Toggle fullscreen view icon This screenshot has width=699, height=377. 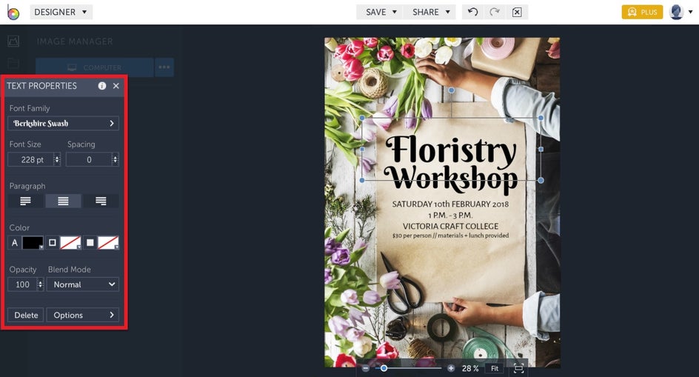[518, 369]
